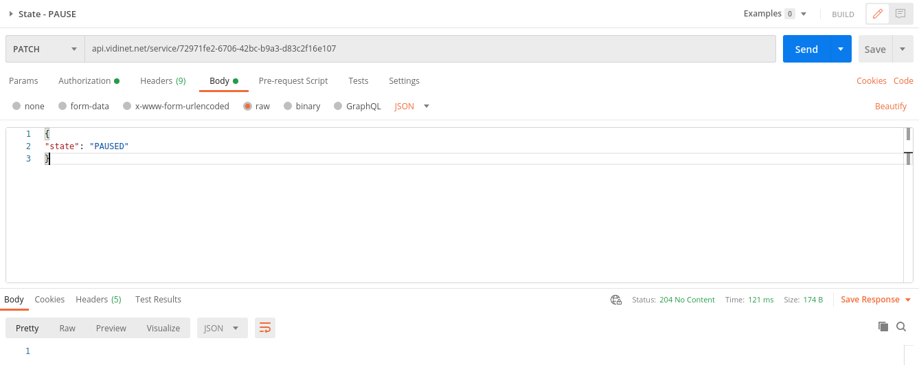This screenshot has width=919, height=365.
Task: Switch to the Pre-request Script tab
Action: [x=293, y=81]
